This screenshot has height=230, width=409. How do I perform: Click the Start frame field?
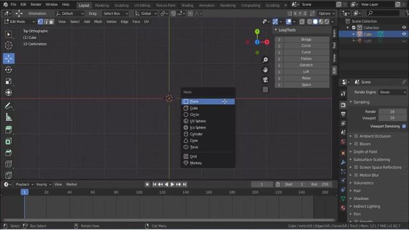tap(295, 185)
